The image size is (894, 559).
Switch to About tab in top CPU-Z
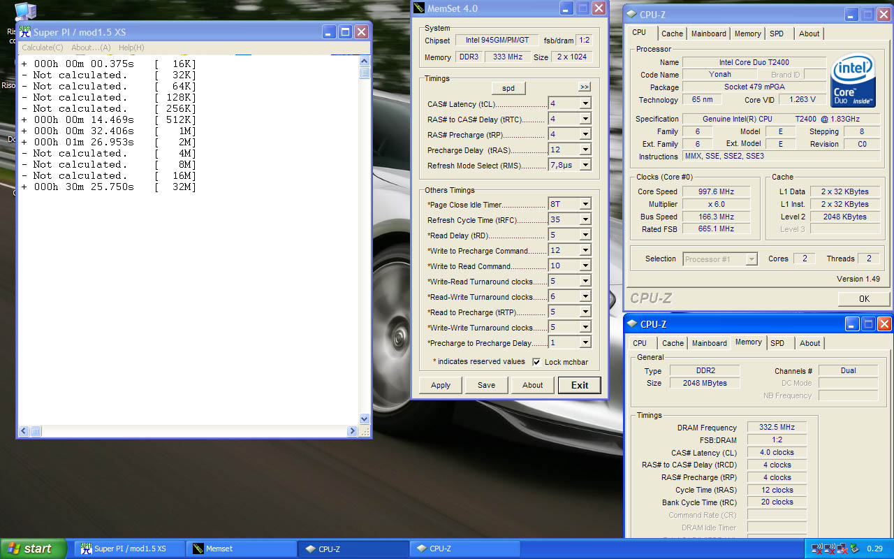point(809,34)
